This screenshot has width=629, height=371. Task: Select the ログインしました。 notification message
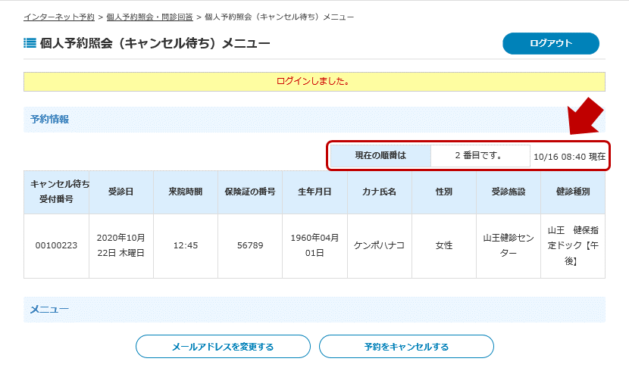coord(314,82)
